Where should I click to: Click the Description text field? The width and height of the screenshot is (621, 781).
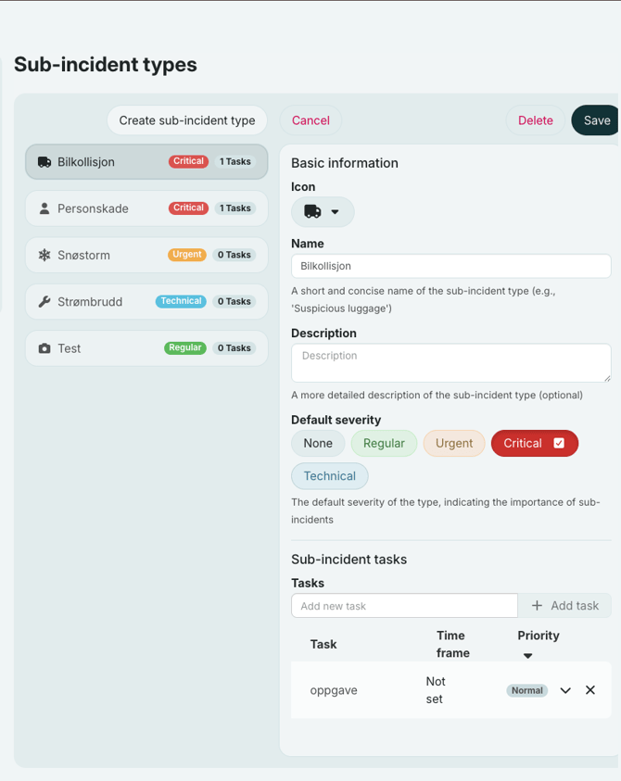450,362
